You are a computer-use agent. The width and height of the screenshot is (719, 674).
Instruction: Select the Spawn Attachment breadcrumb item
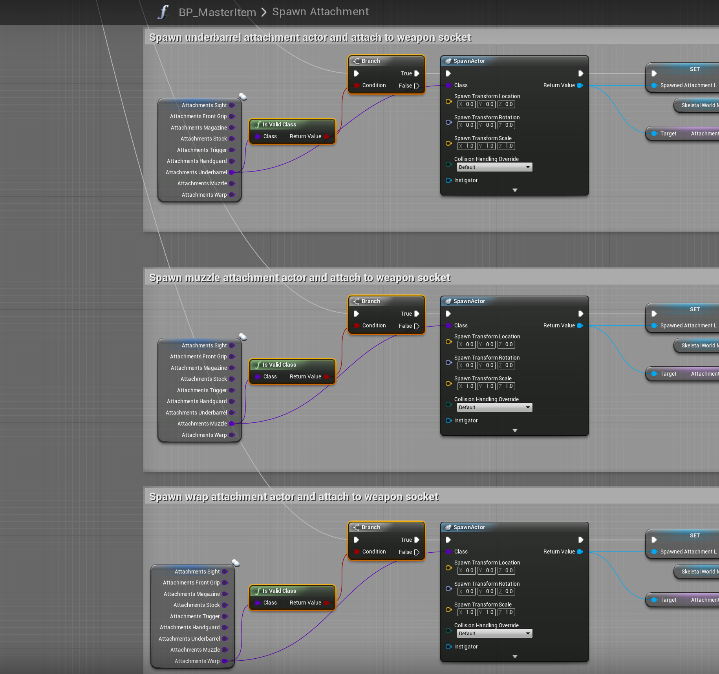pyautogui.click(x=320, y=12)
